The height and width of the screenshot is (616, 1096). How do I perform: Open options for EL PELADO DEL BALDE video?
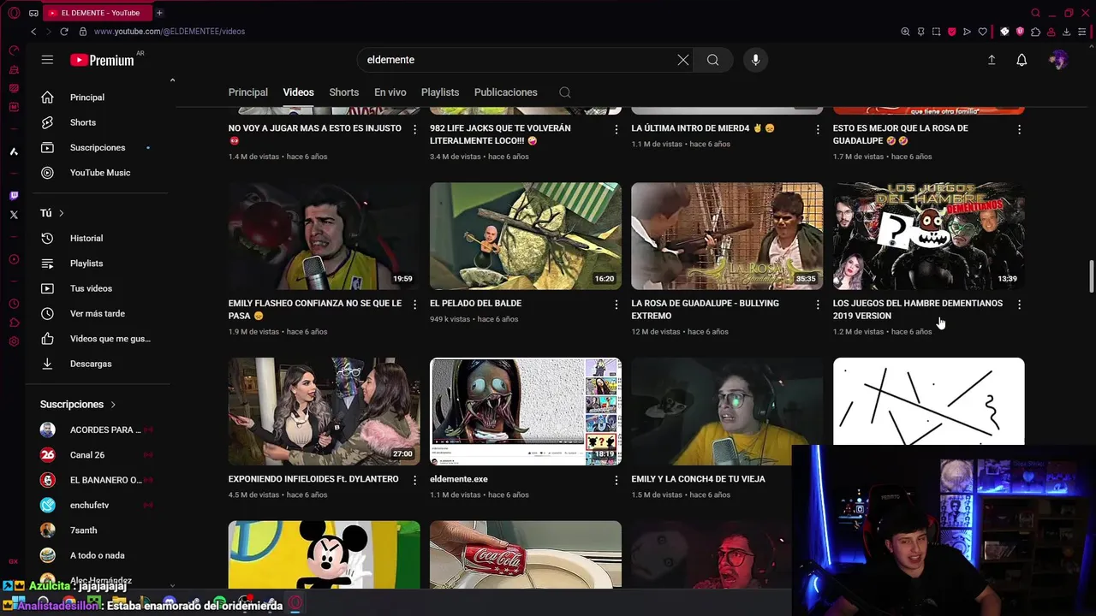(616, 304)
